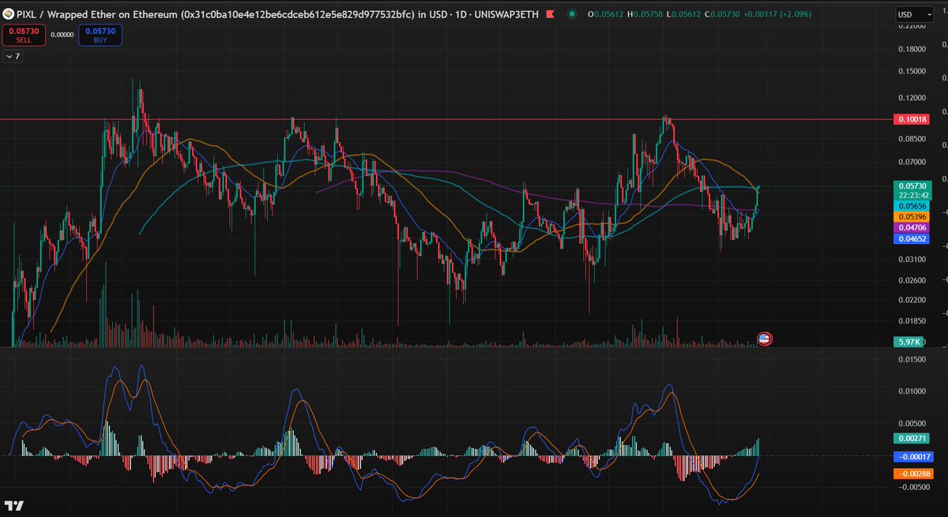The width and height of the screenshot is (948, 517).
Task: Click the TradingView logo at bottom left
Action: 13,505
